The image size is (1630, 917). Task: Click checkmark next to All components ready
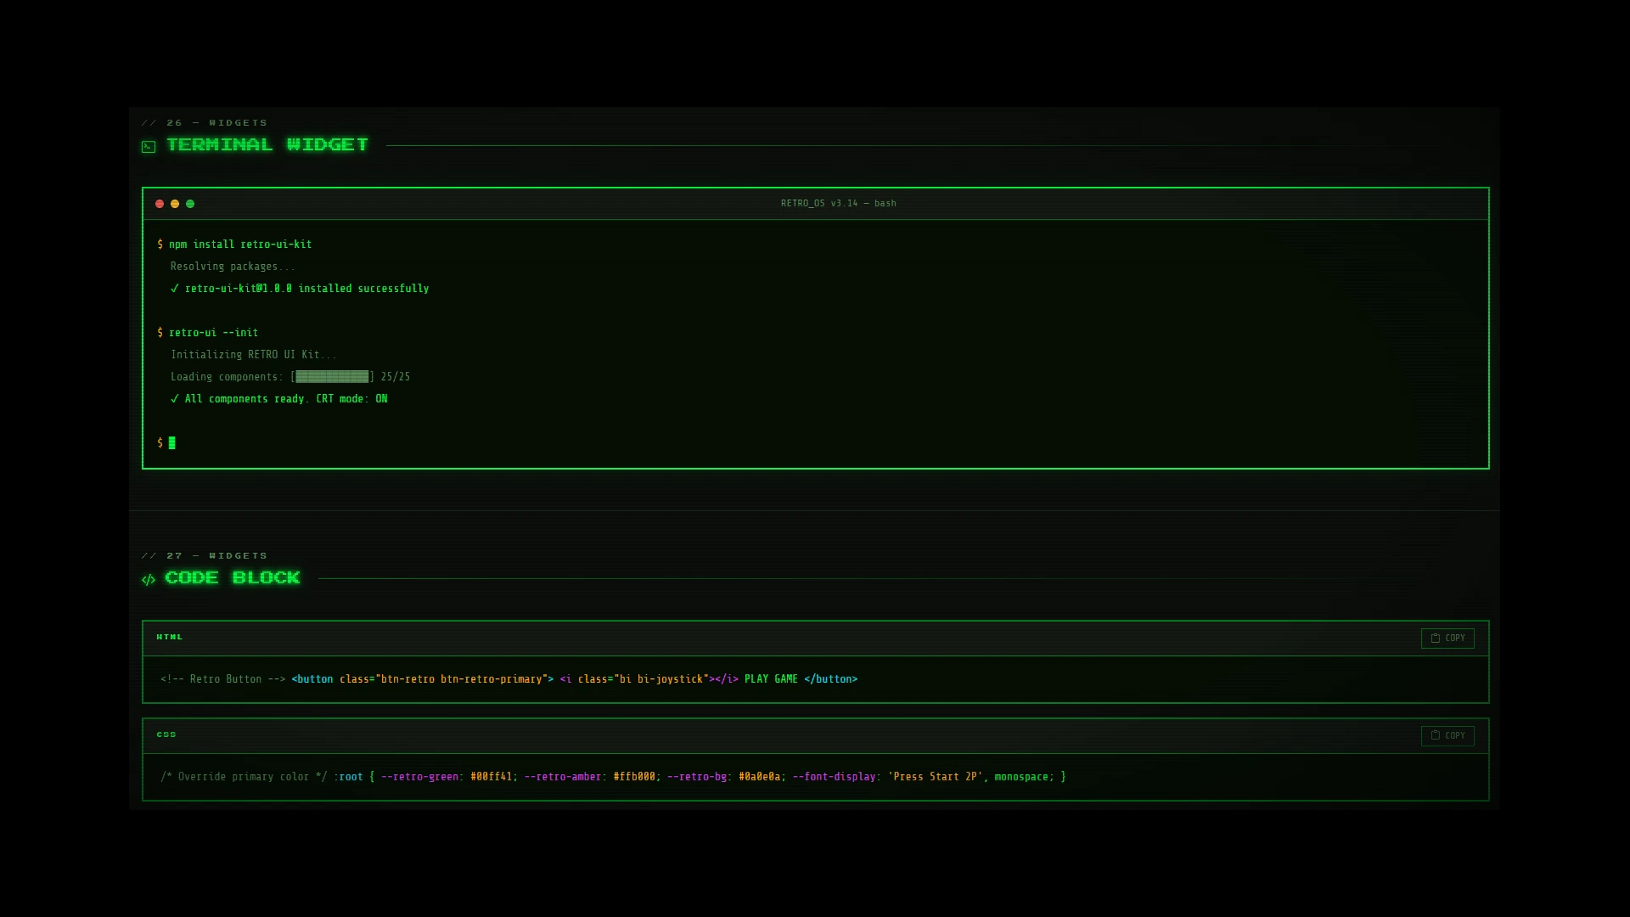[x=175, y=399]
